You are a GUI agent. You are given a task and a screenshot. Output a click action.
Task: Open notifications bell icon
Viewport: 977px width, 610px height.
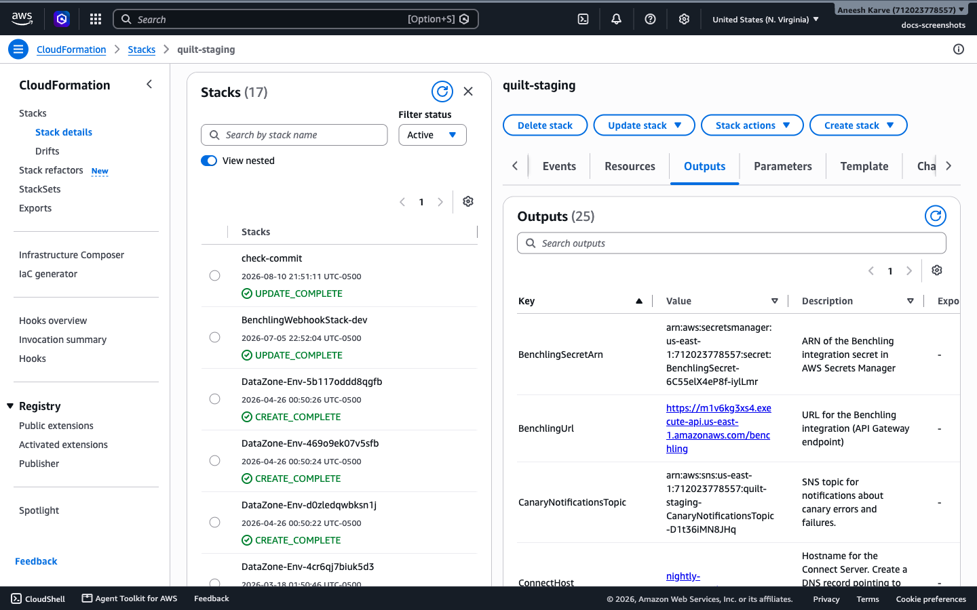pyautogui.click(x=616, y=19)
